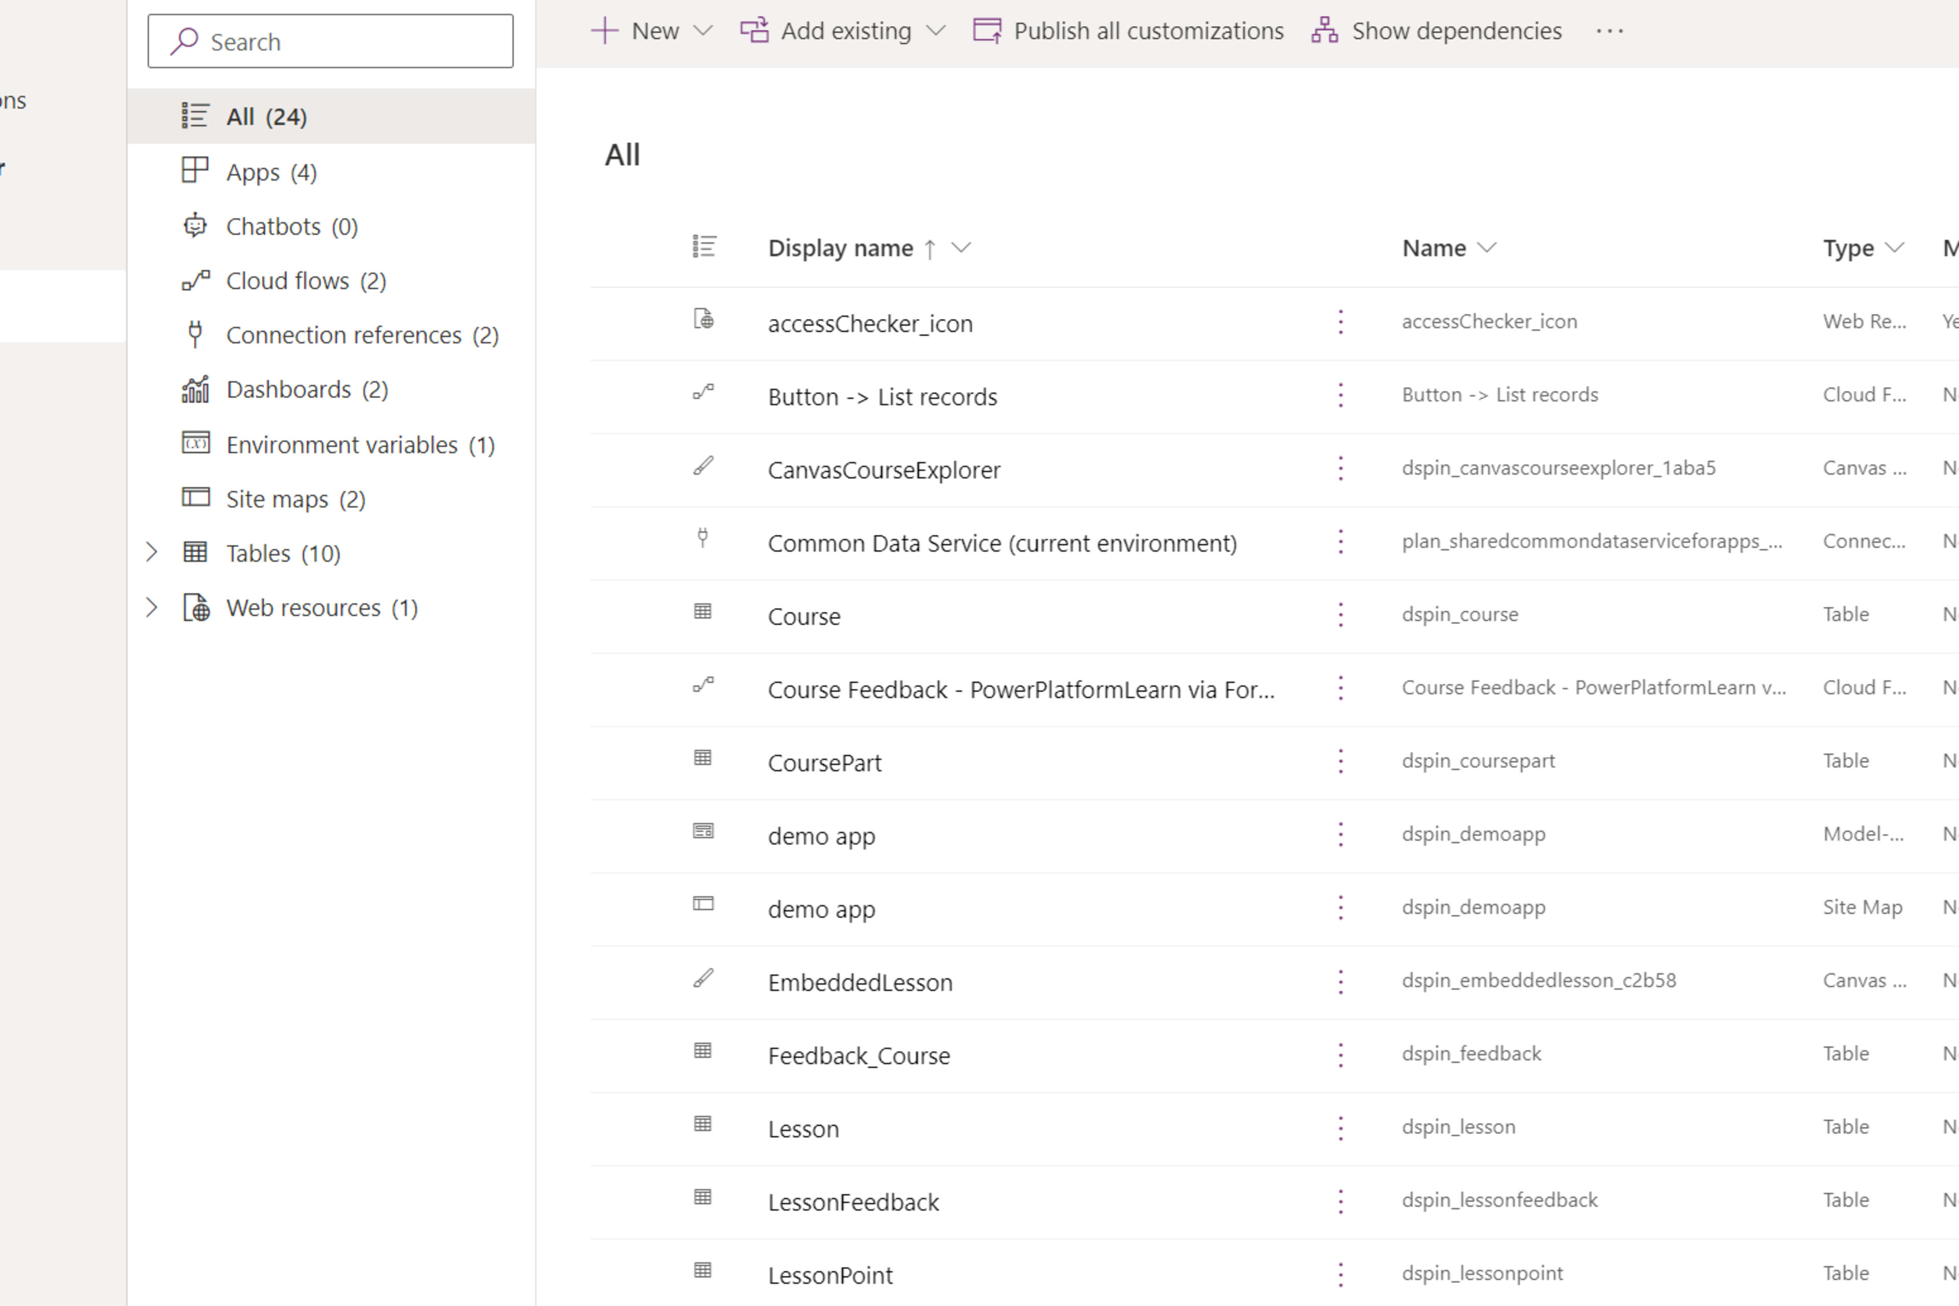
Task: Open Common Data Service (current environment)
Action: (1003, 543)
